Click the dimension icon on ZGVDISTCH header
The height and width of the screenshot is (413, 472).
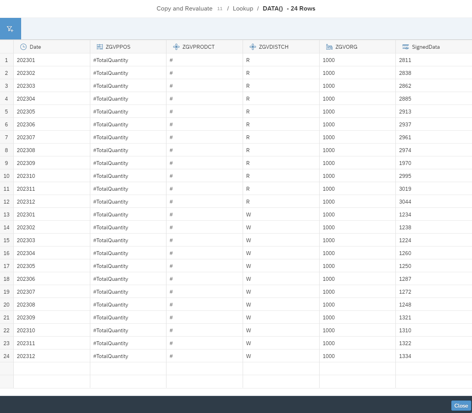[252, 46]
